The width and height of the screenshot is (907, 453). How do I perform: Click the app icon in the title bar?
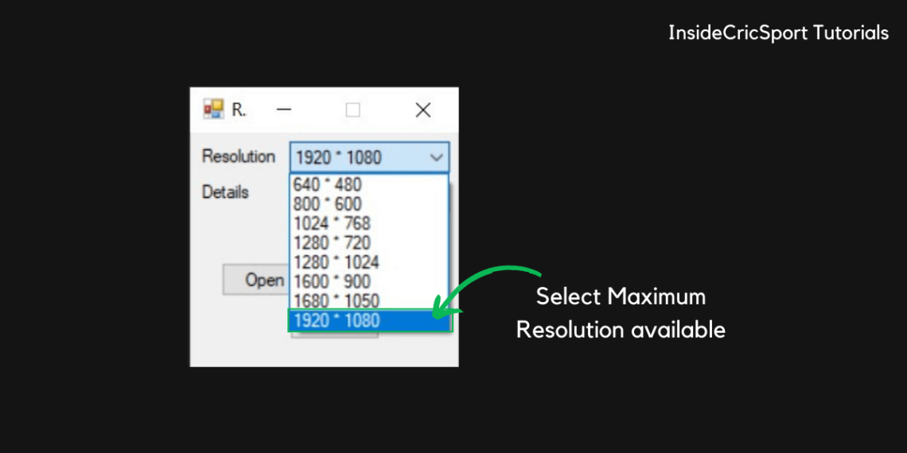pyautogui.click(x=213, y=110)
